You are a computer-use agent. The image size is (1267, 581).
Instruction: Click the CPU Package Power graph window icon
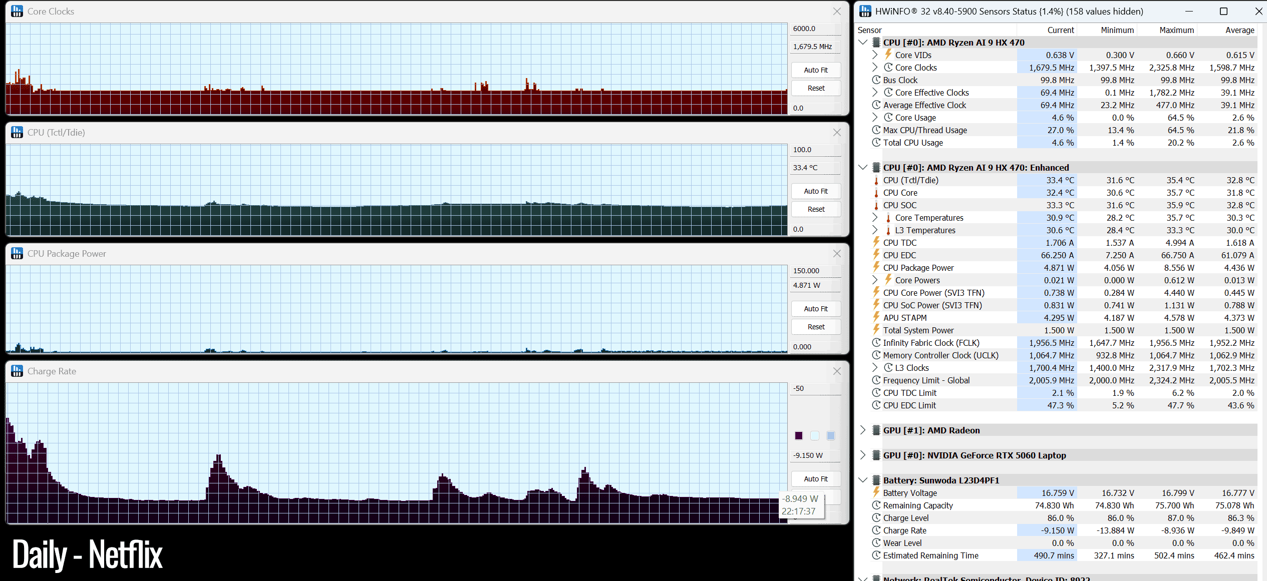(x=17, y=253)
